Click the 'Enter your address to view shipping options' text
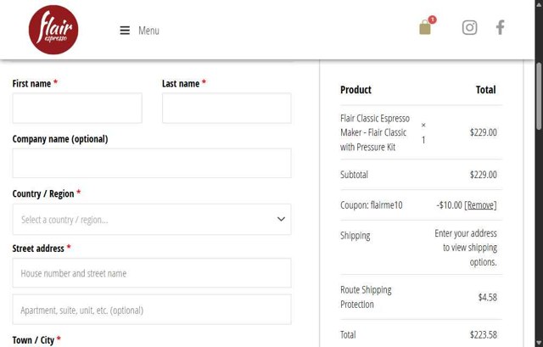Image resolution: width=543 pixels, height=347 pixels. (x=466, y=248)
